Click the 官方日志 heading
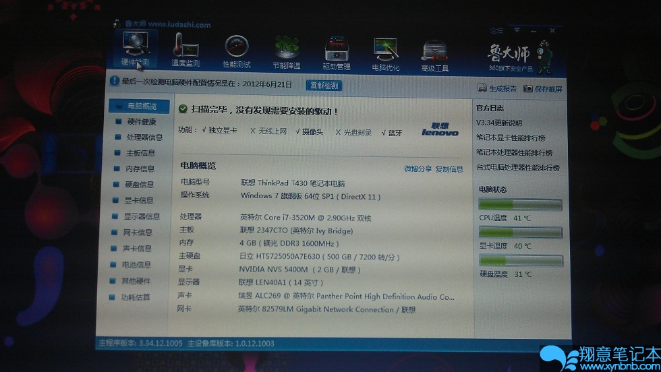 tap(490, 108)
